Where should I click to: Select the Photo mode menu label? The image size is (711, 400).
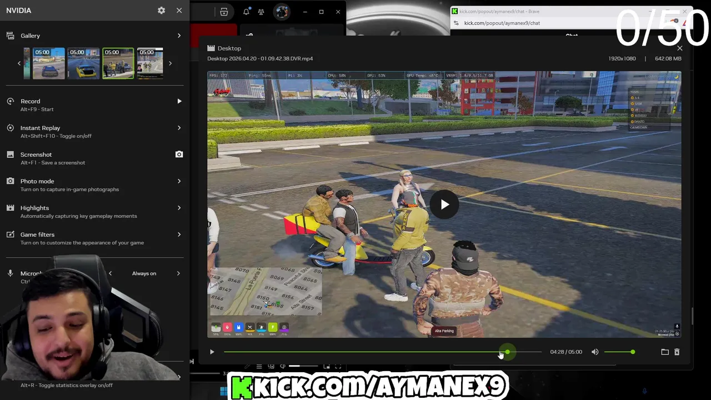pyautogui.click(x=37, y=181)
